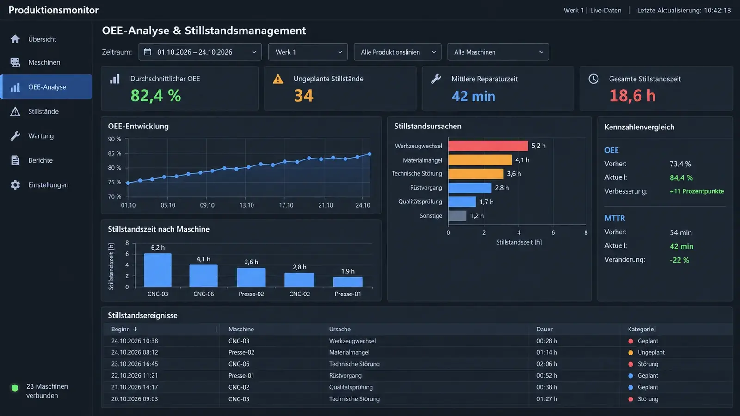Click the machine icon beside Maschinen
The height and width of the screenshot is (416, 740).
pyautogui.click(x=15, y=62)
